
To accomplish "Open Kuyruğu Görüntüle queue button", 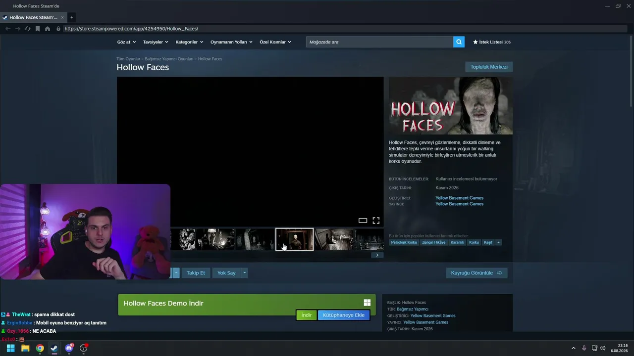I will click(476, 273).
